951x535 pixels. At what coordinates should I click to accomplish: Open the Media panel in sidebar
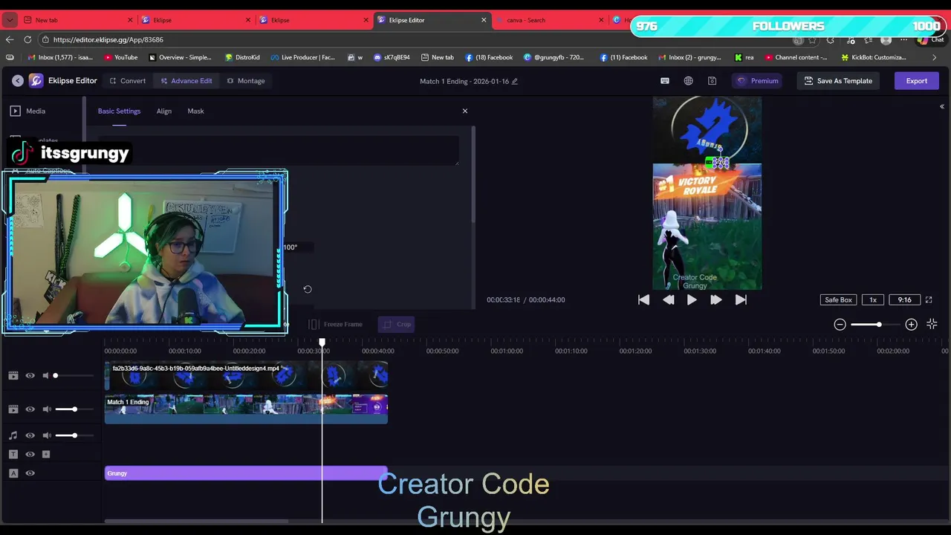pos(27,111)
